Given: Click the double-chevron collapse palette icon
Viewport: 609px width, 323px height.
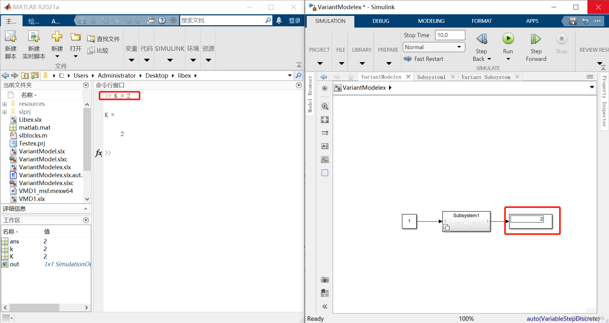Looking at the screenshot, I should pos(325,306).
